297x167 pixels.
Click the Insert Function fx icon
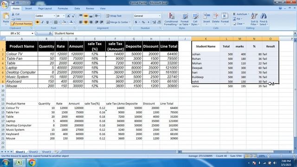click(50, 33)
